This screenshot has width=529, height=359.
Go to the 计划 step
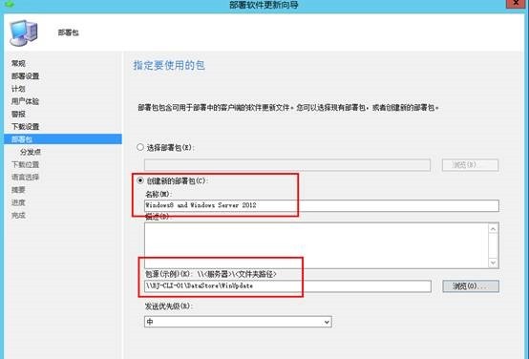pyautogui.click(x=18, y=89)
